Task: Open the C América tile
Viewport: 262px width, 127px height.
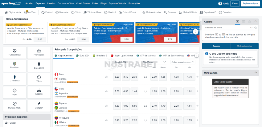Action: coord(15,79)
